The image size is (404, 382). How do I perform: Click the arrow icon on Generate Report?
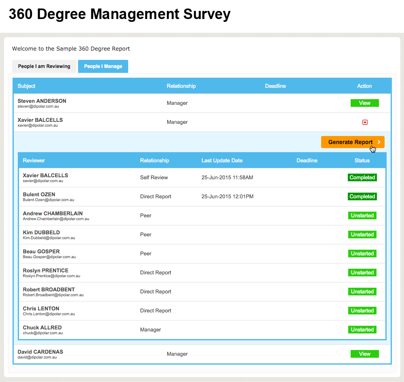click(x=379, y=142)
